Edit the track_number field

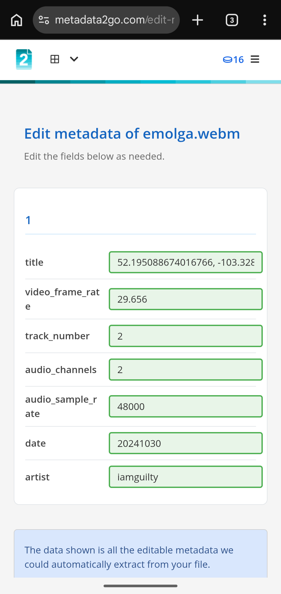tap(186, 336)
